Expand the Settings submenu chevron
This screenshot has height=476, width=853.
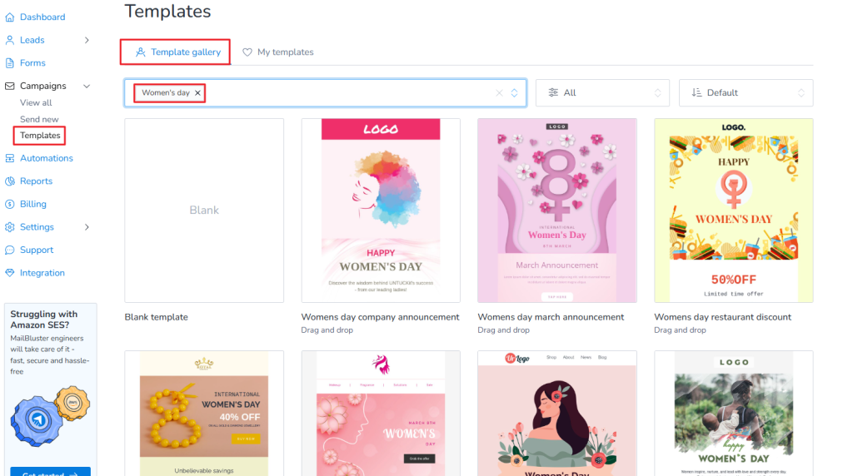87,227
